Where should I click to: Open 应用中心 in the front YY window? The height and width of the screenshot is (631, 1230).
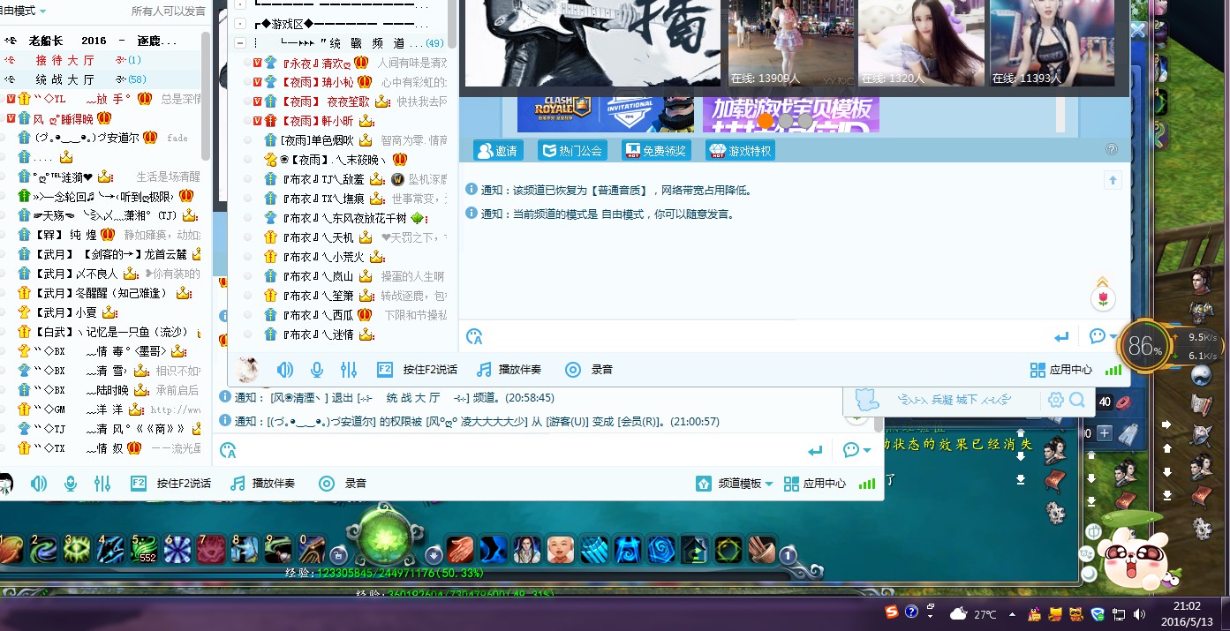(x=1060, y=370)
